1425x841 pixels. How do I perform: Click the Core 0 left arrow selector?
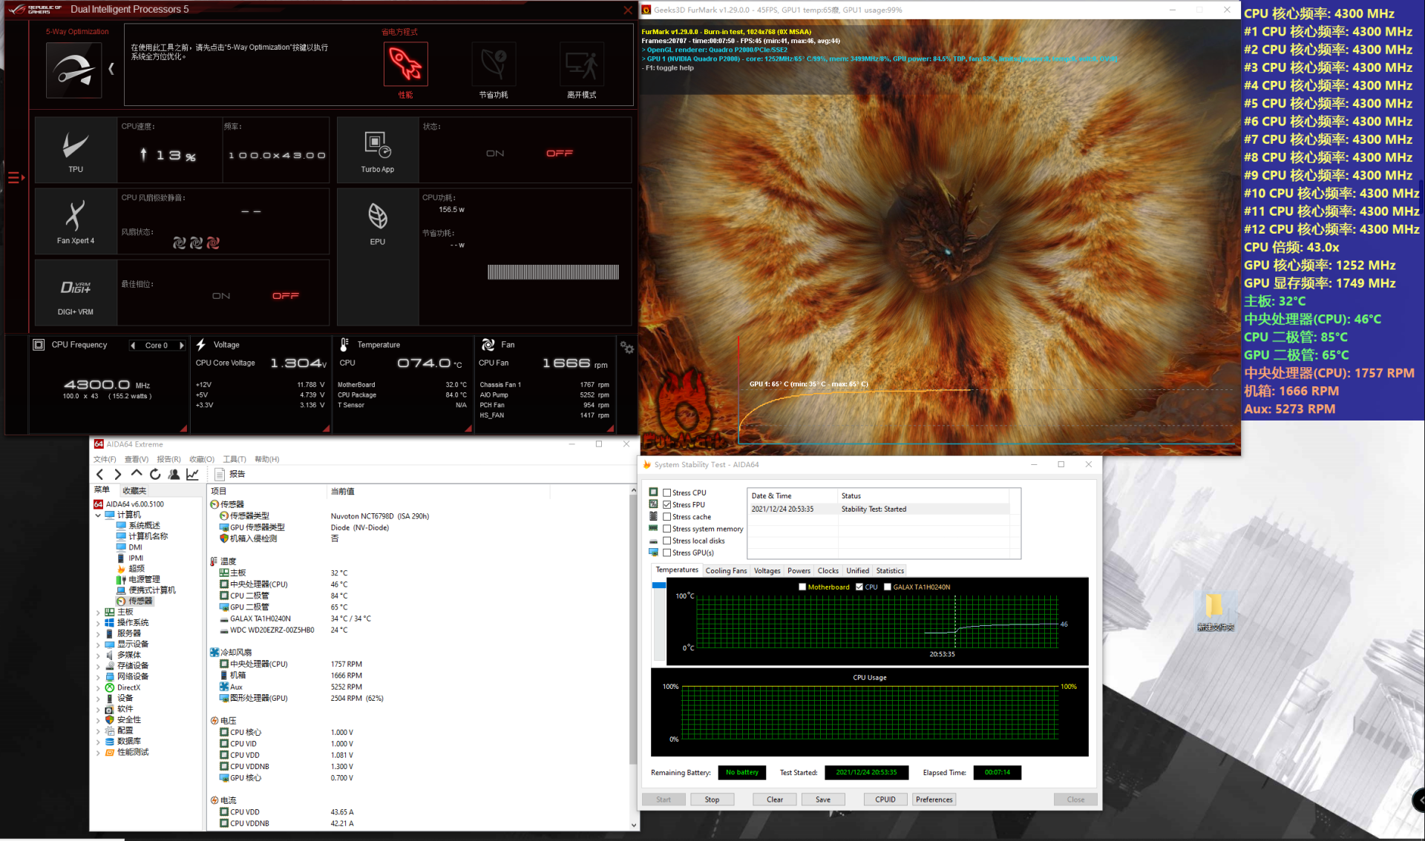click(x=133, y=346)
